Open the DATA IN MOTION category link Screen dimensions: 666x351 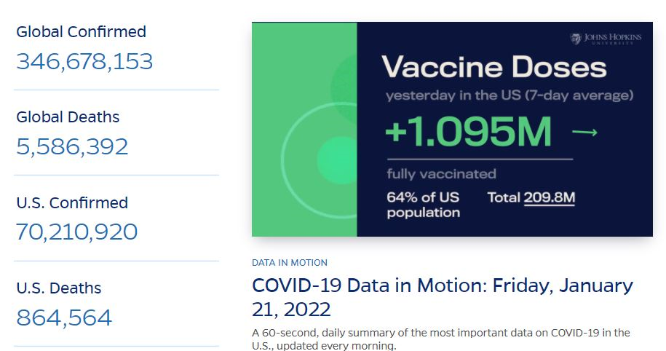(x=290, y=262)
